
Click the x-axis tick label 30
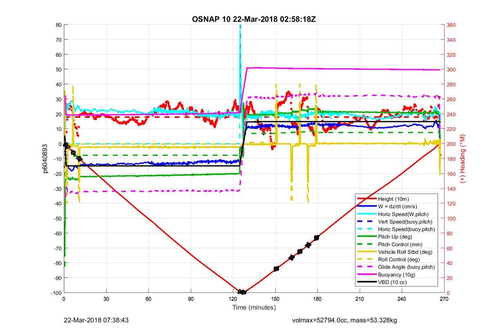pos(106,299)
